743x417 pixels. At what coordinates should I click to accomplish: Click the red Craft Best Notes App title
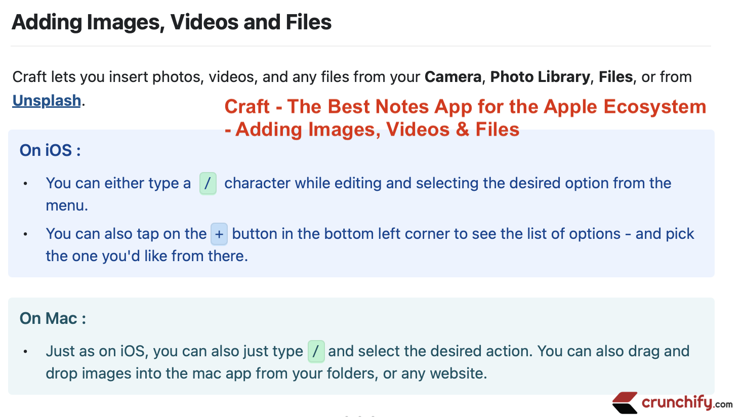pyautogui.click(x=465, y=118)
